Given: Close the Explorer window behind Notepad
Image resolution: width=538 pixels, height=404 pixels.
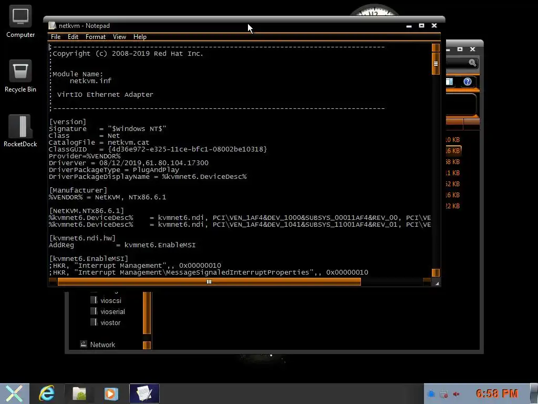Looking at the screenshot, I should tap(472, 49).
